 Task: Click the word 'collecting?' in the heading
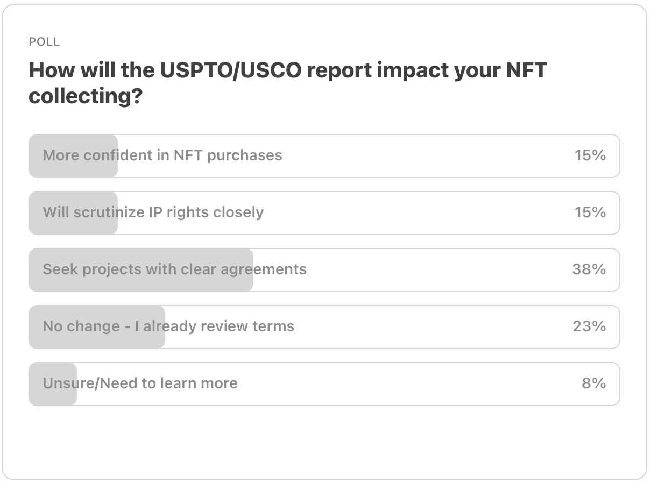[85, 96]
